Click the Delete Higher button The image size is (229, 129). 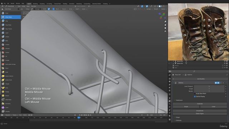coord(200,114)
